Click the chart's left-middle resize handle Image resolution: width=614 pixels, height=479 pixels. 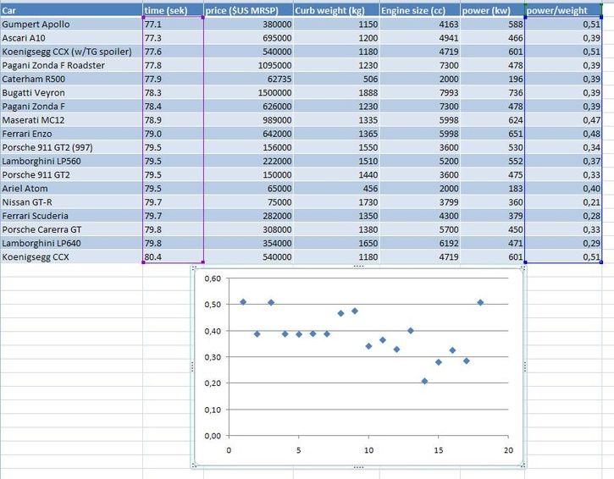(x=192, y=366)
